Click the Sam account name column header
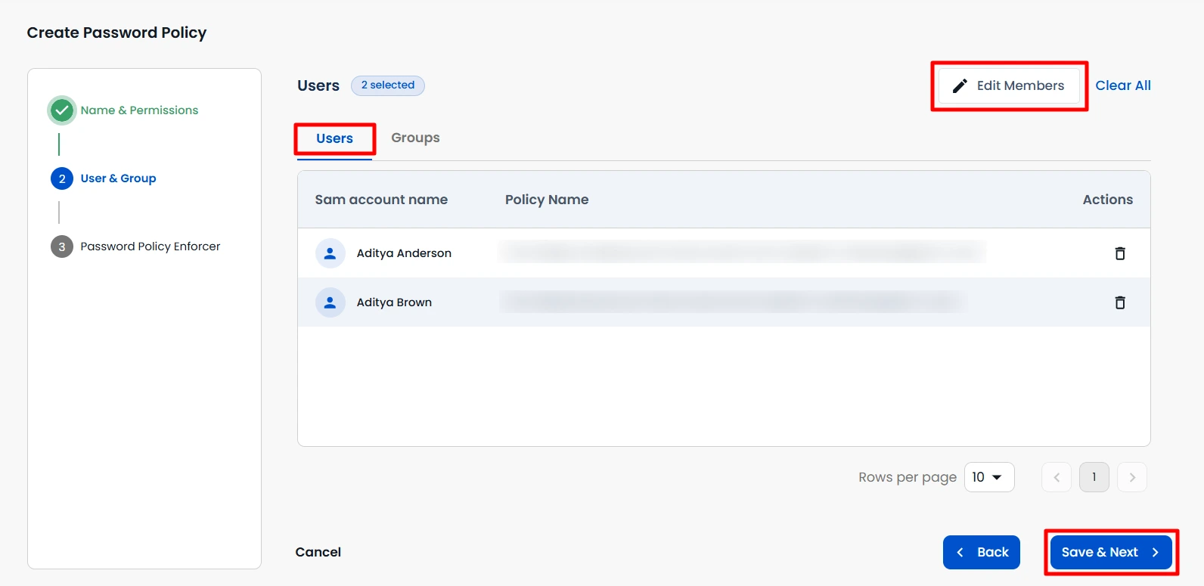Viewport: 1204px width, 586px height. [381, 200]
